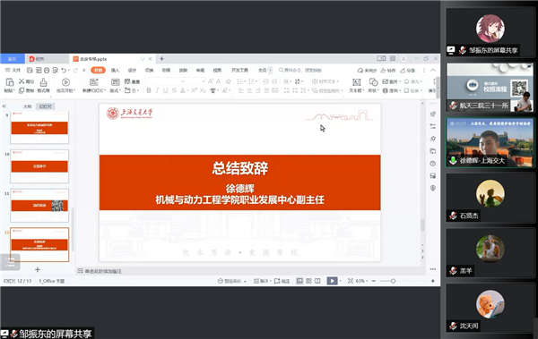The height and width of the screenshot is (339, 538).
Task: Click the zoom out minus button
Action: coord(374,281)
